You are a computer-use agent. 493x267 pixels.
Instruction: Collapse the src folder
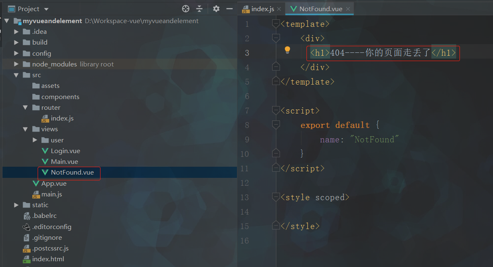tap(16, 75)
